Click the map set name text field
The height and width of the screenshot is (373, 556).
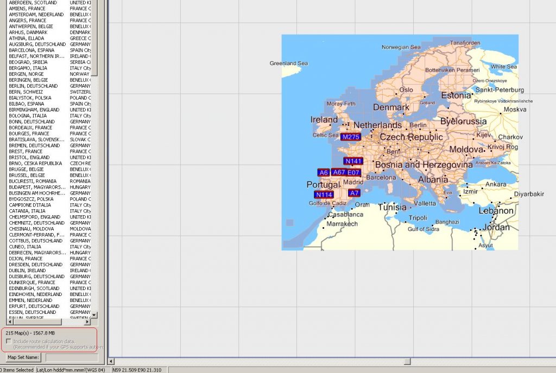point(72,357)
